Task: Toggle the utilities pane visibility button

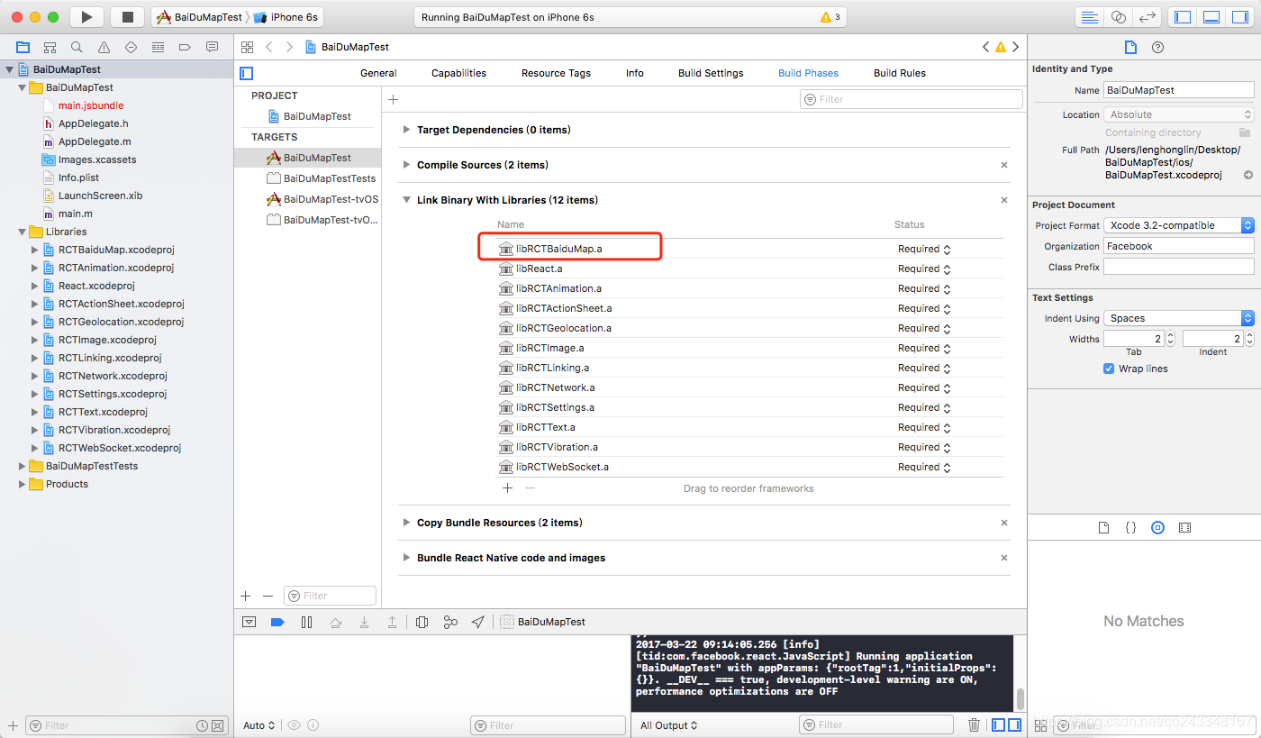Action: [1239, 17]
